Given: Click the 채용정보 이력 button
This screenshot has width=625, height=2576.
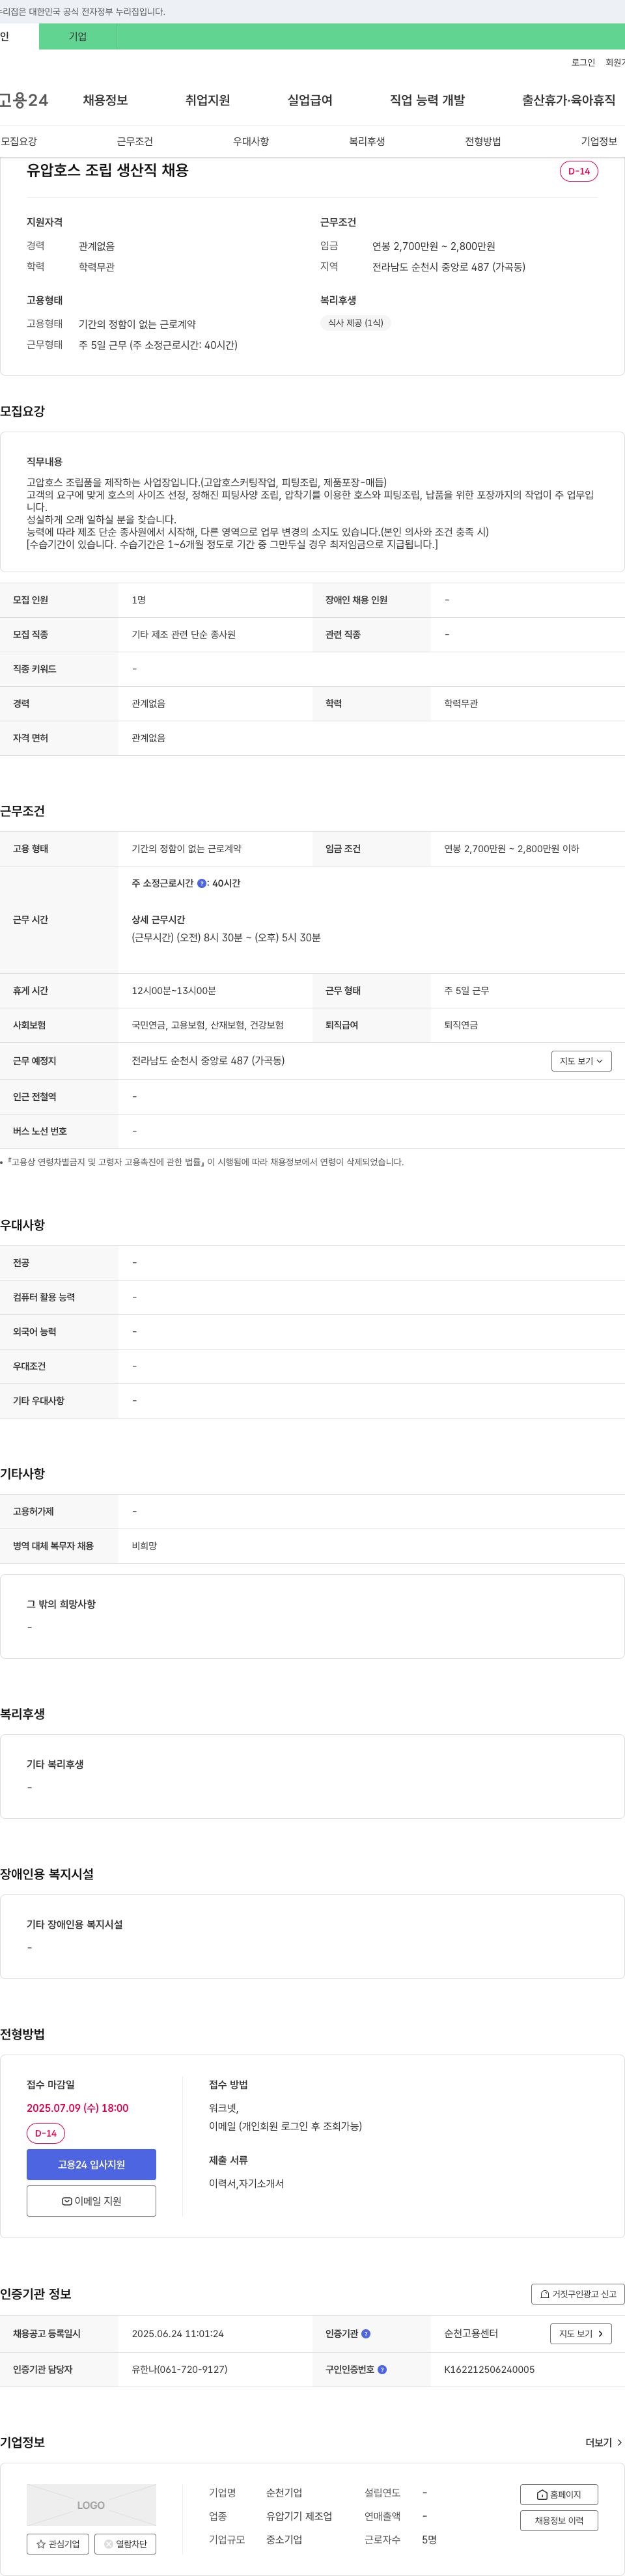Looking at the screenshot, I should pos(559,2520).
